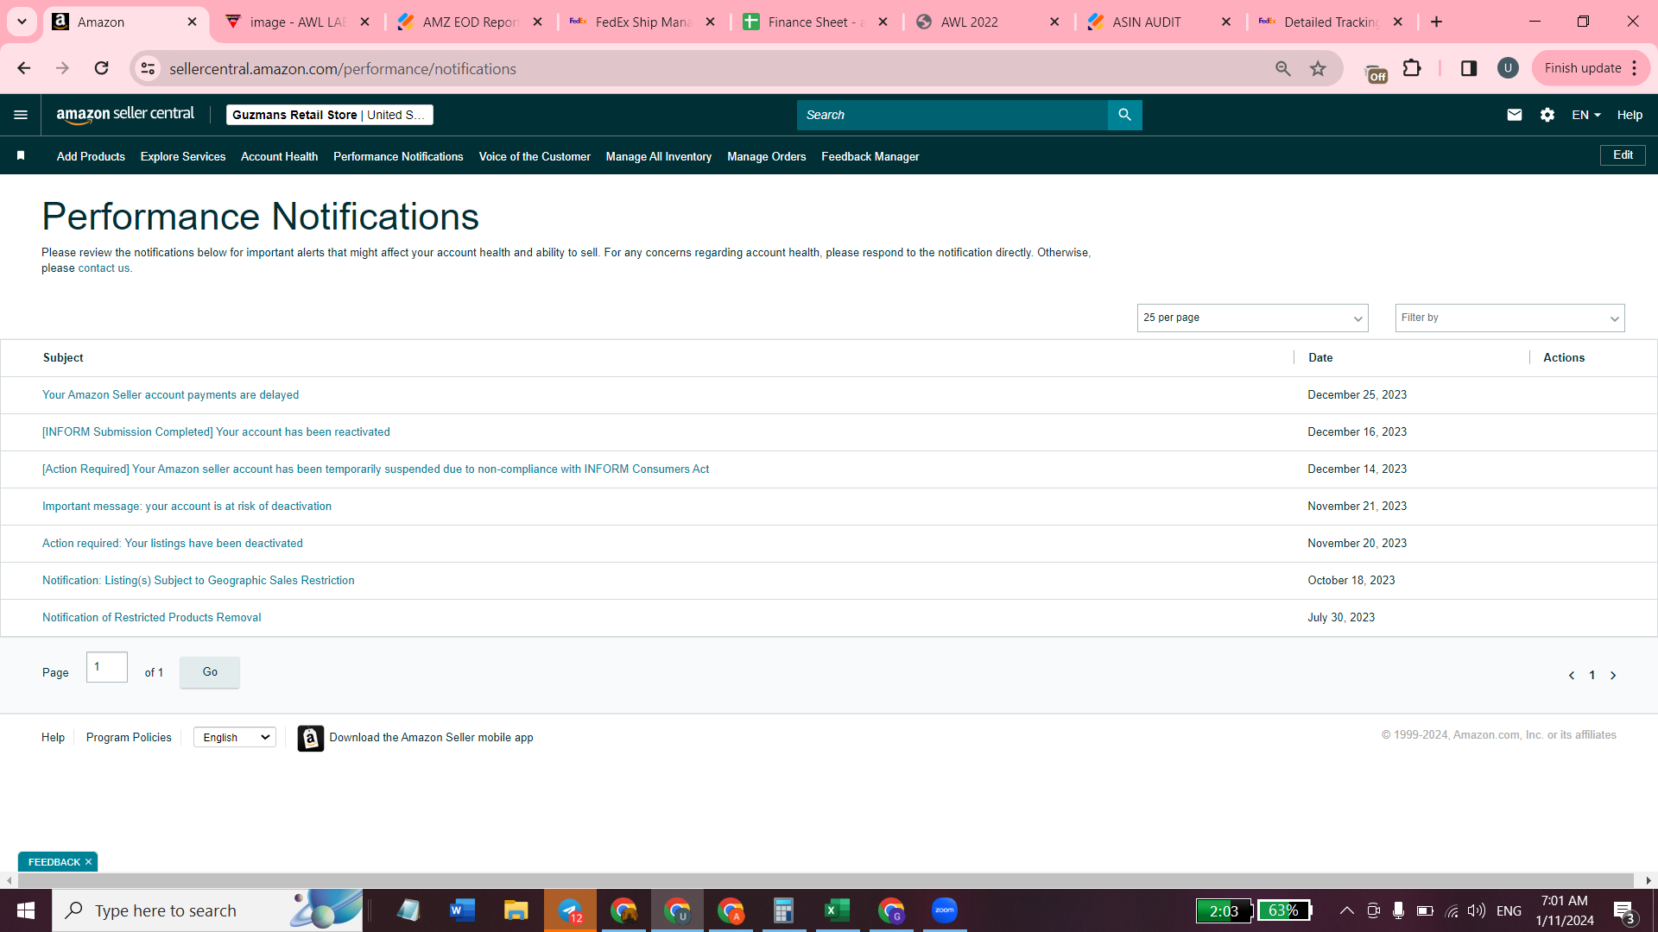Reload the page with the refresh icon
This screenshot has height=932, width=1658.
[101, 68]
